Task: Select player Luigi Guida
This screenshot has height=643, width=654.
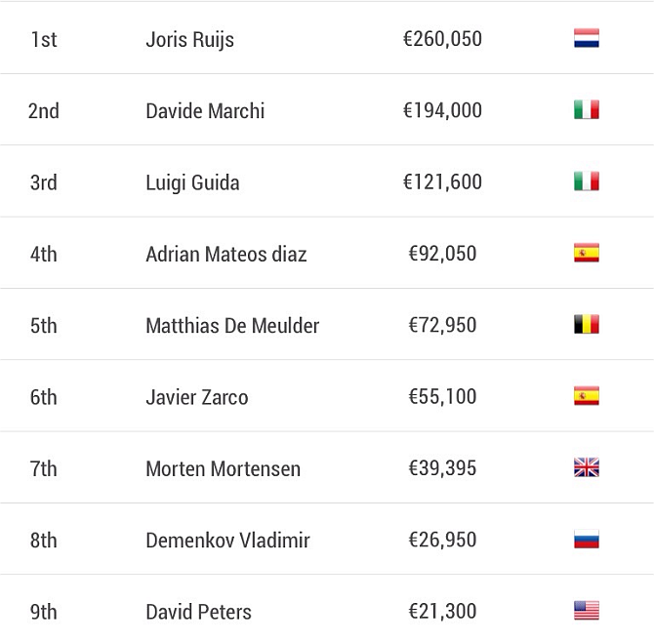Action: [192, 183]
